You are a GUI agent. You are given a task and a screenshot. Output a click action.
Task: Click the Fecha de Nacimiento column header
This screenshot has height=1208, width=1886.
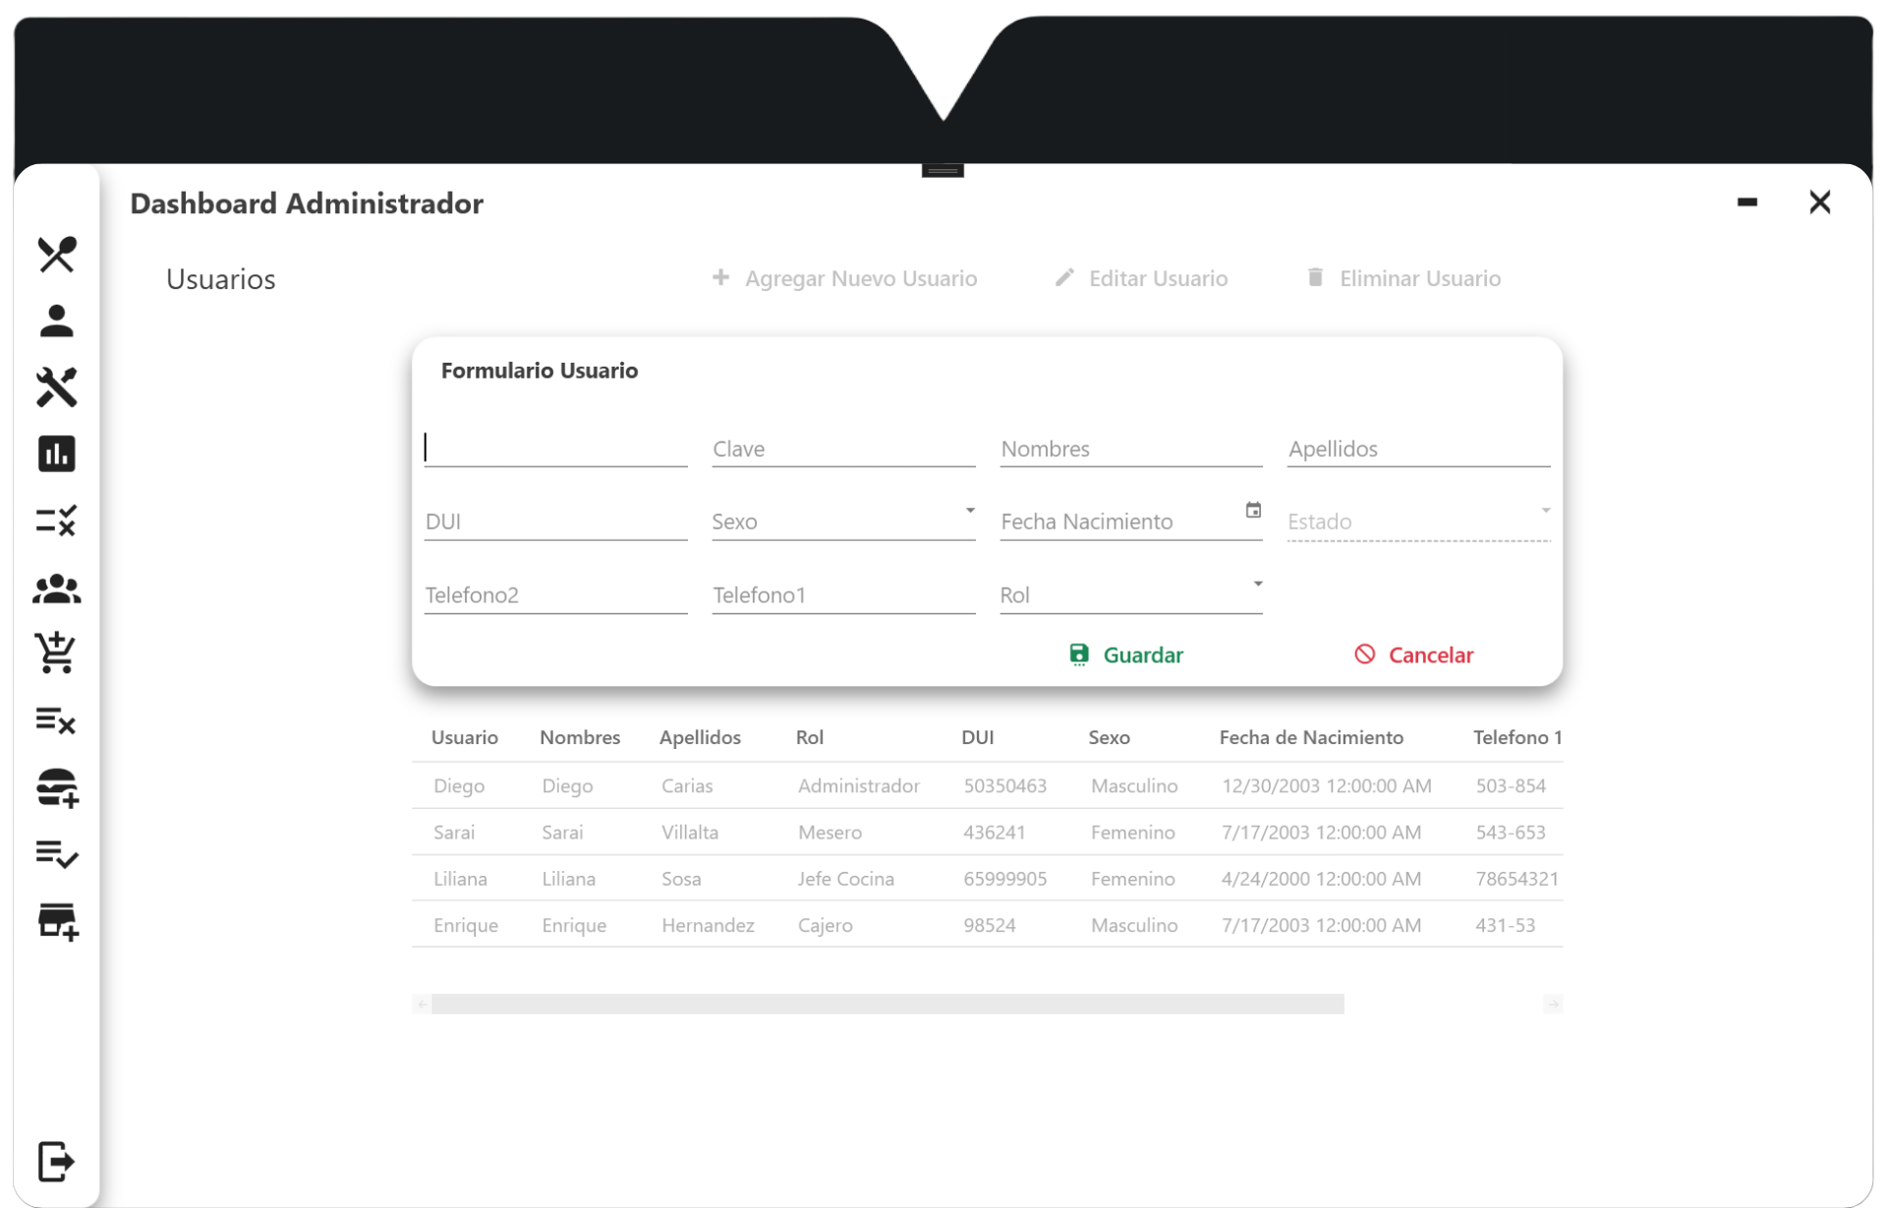1311,737
